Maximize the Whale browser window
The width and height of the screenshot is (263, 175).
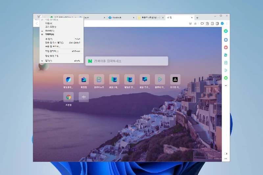pyautogui.click(x=221, y=16)
